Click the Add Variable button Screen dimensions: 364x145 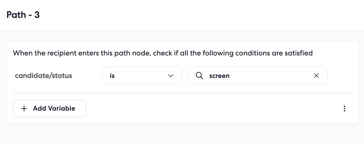pos(49,109)
